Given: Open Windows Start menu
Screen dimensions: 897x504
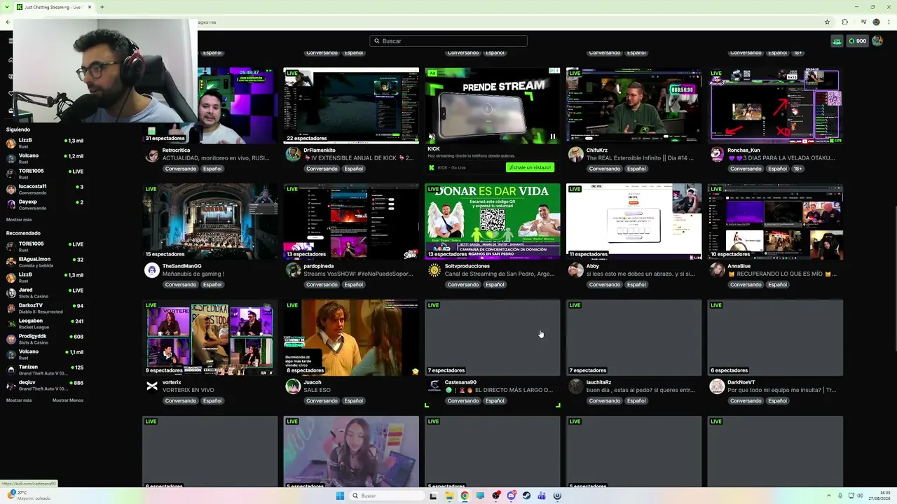Looking at the screenshot, I should tap(340, 496).
